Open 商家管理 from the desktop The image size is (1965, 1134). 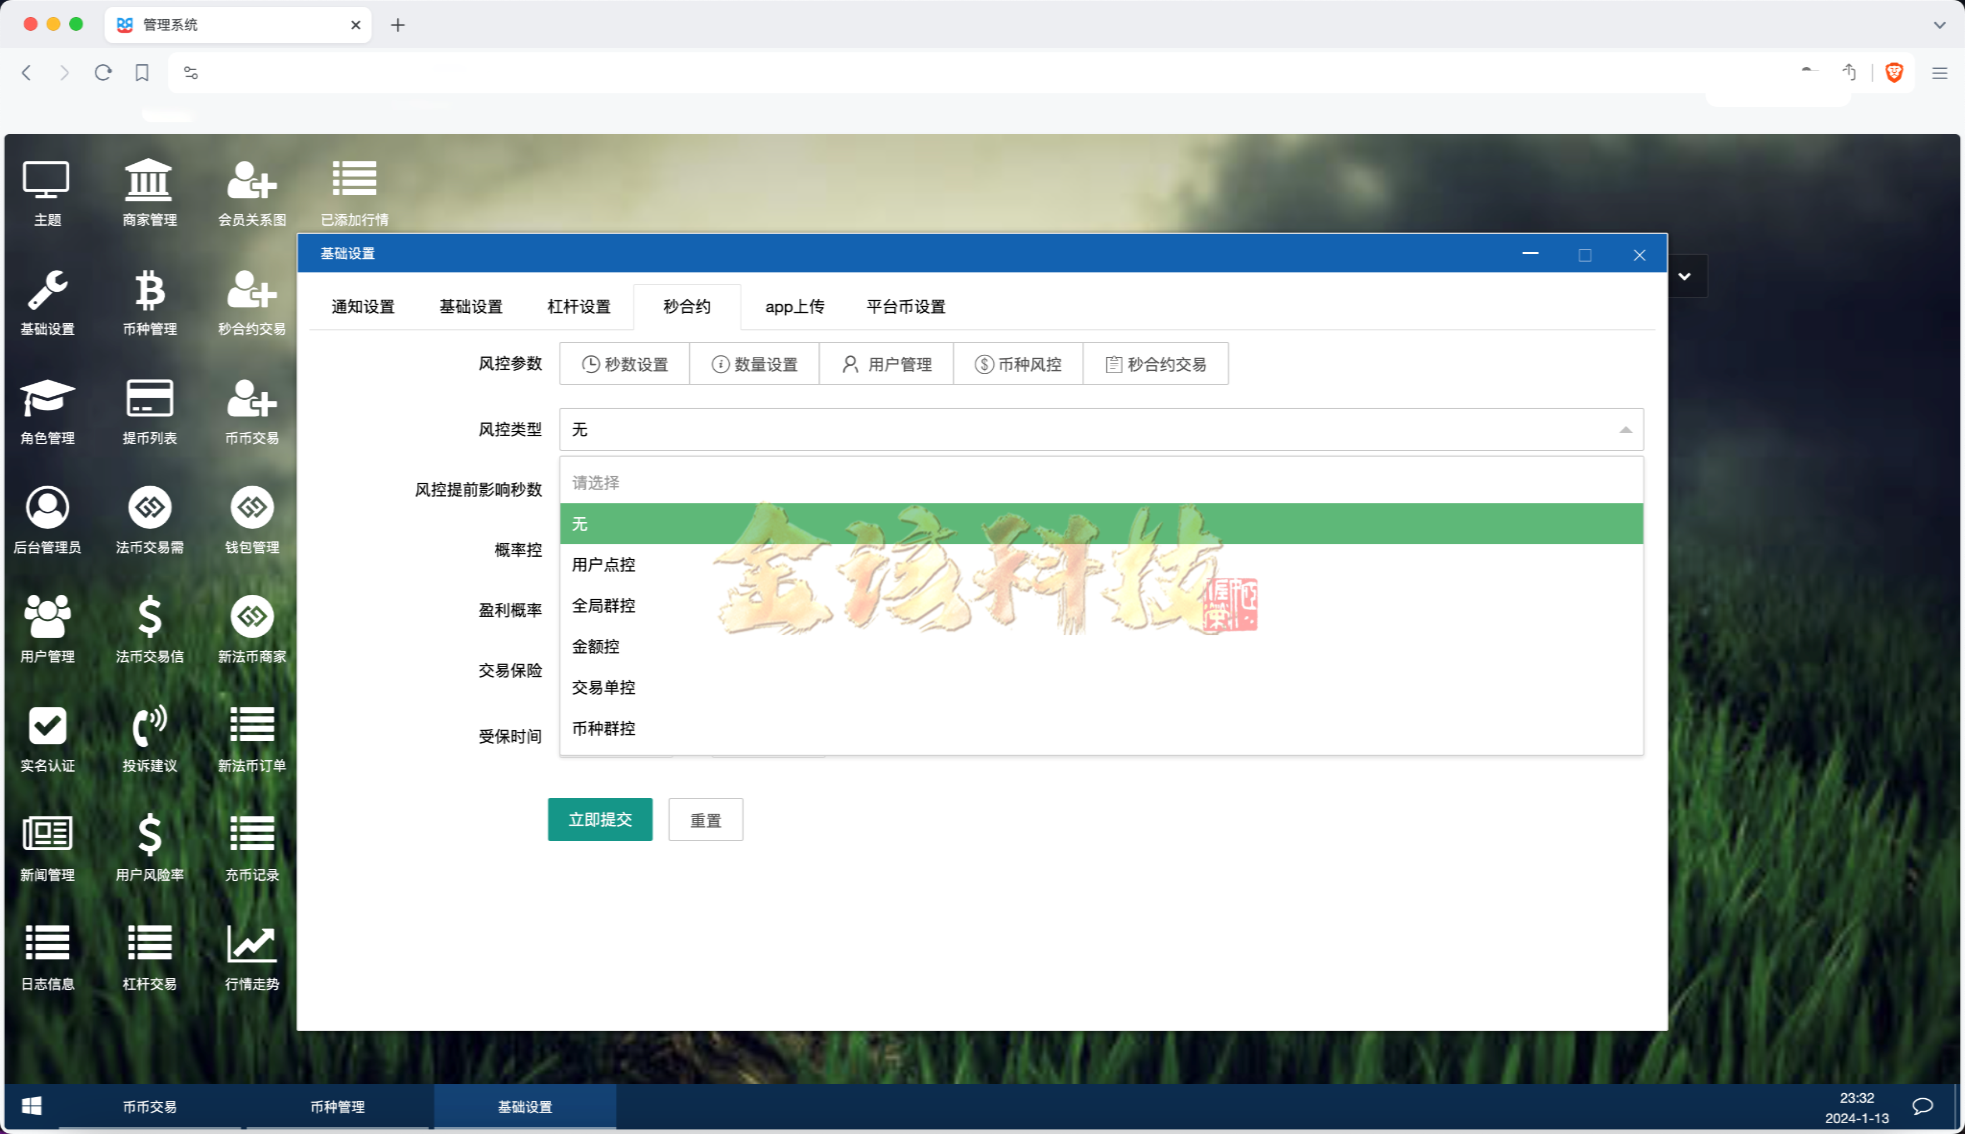(x=150, y=192)
